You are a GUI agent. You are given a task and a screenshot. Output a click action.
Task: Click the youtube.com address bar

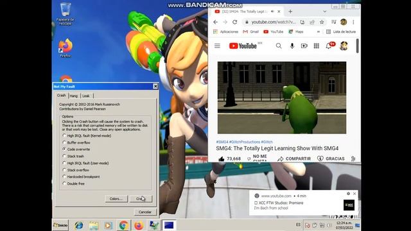click(x=274, y=22)
